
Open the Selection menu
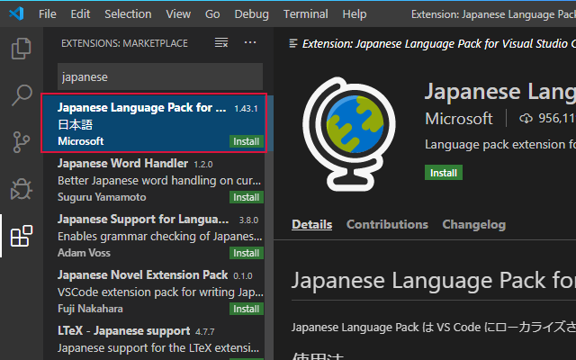(x=128, y=14)
